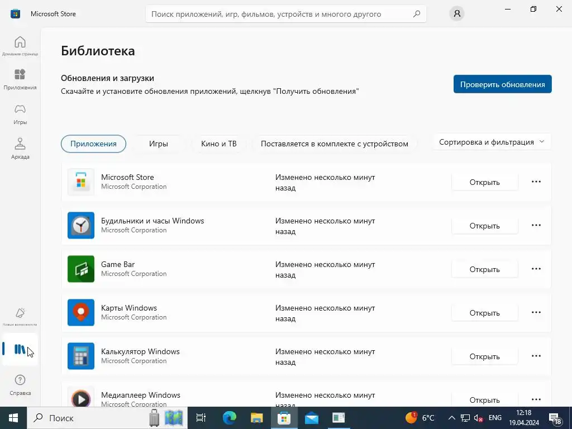Viewport: 572px width, 429px height.
Task: Open File Explorer from the taskbar
Action: [257, 418]
